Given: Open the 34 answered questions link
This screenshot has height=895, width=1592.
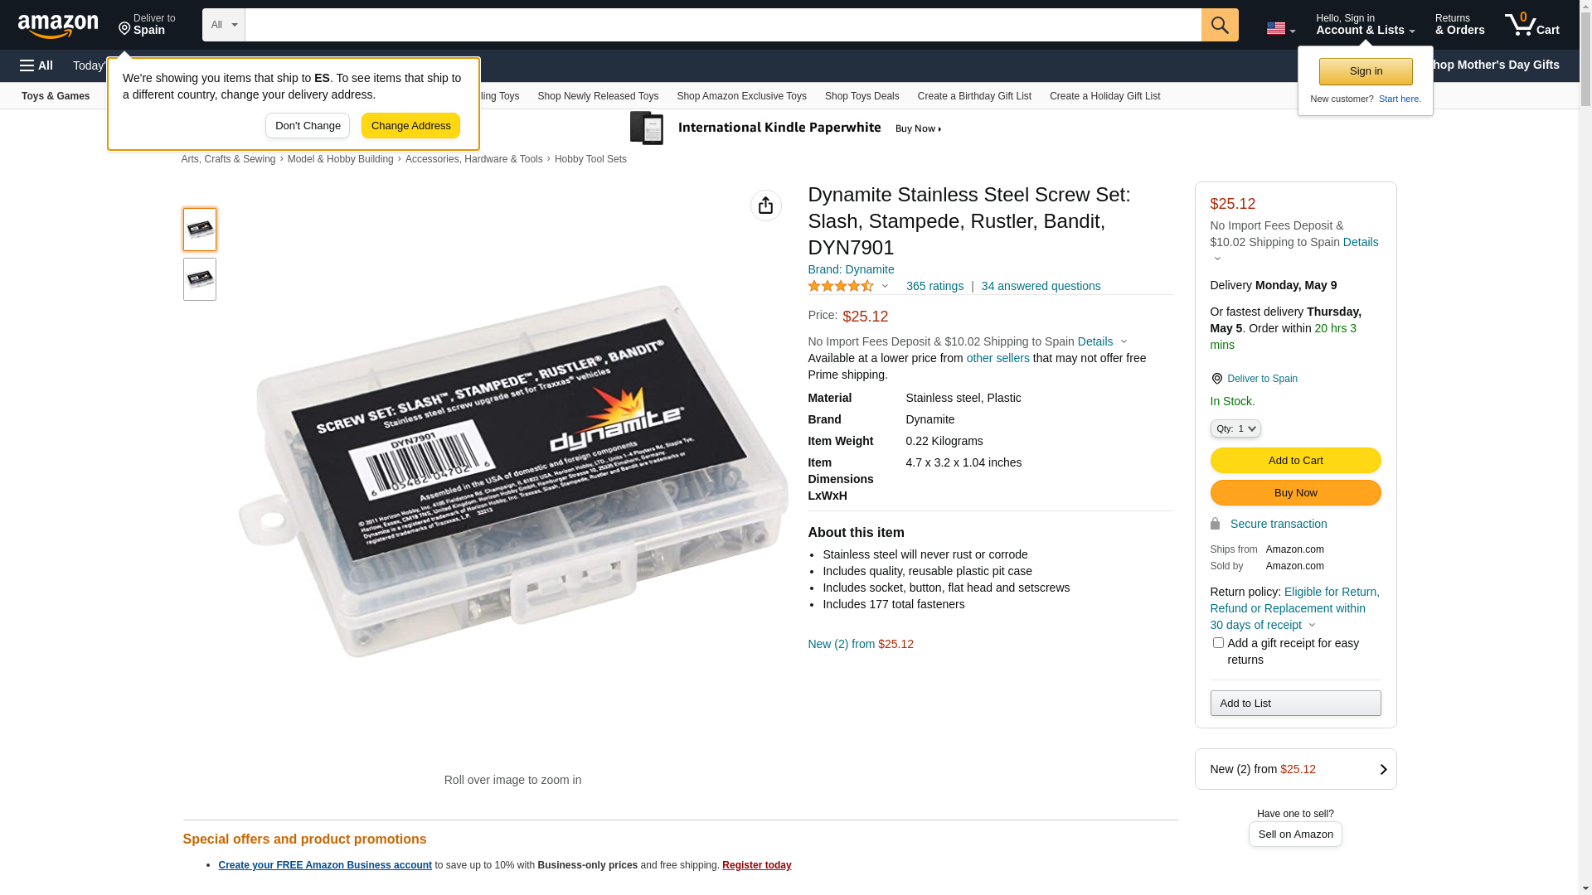Looking at the screenshot, I should pos(1041,286).
